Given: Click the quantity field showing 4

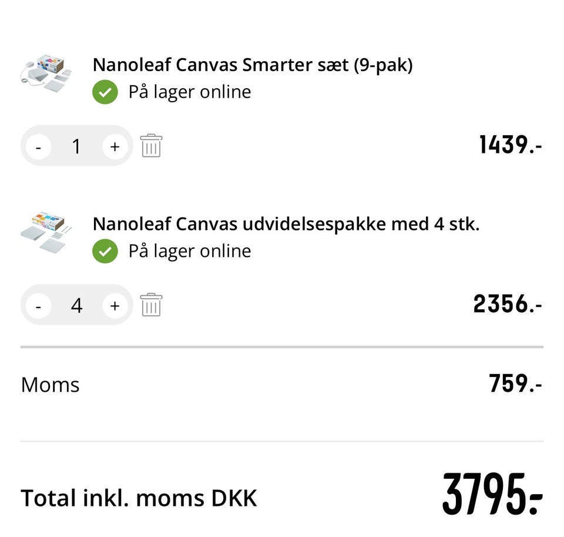Looking at the screenshot, I should 76,305.
